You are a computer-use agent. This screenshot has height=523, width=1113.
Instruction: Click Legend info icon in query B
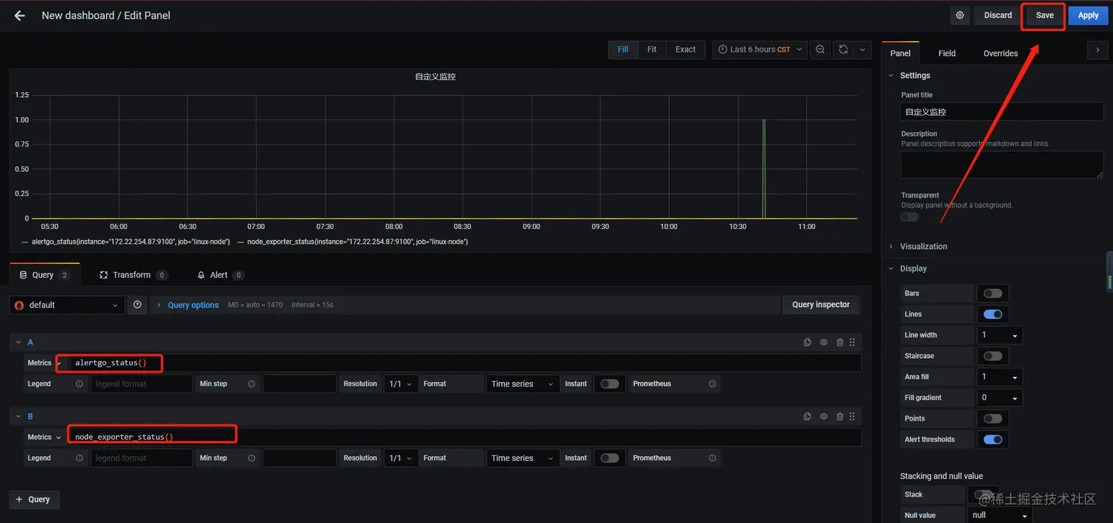point(79,458)
